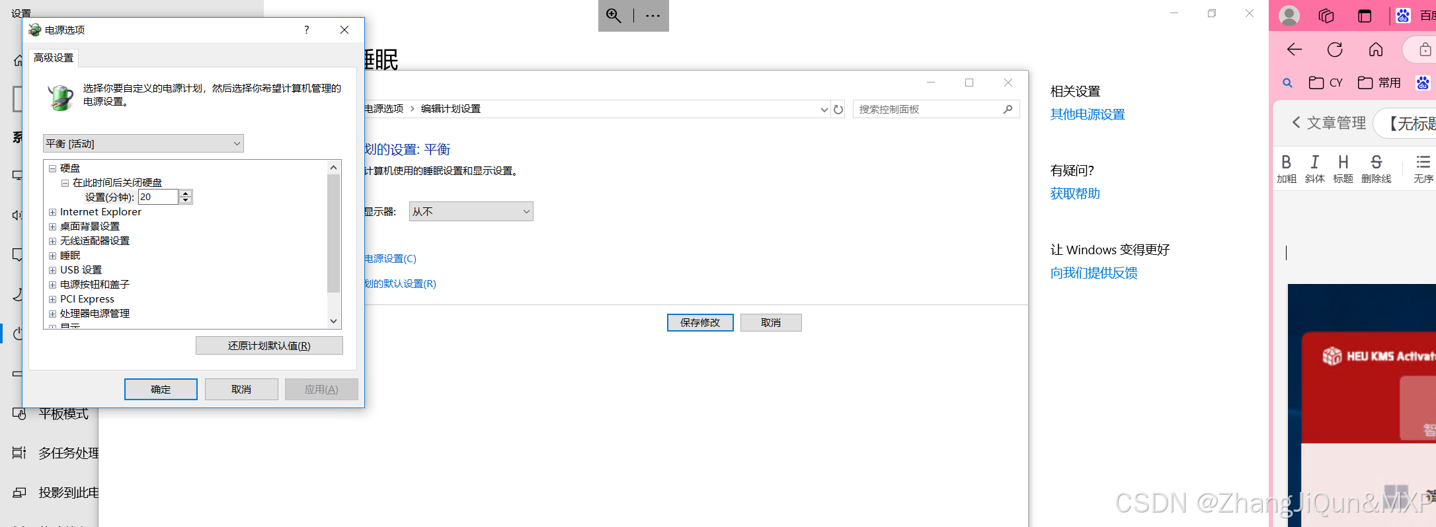Click 编辑计划设置 in the breadcrumb
1436x527 pixels.
tap(451, 109)
